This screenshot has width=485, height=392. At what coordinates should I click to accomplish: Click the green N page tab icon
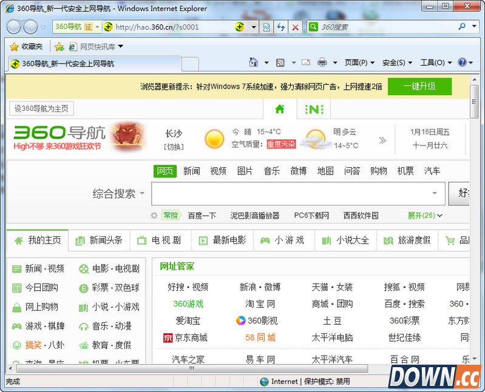coord(314,109)
